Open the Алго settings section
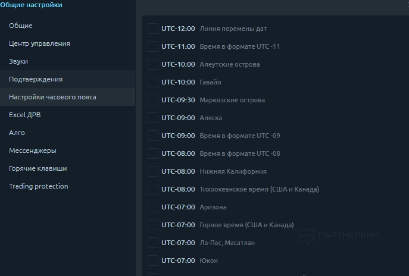The image size is (409, 276). [x=17, y=133]
